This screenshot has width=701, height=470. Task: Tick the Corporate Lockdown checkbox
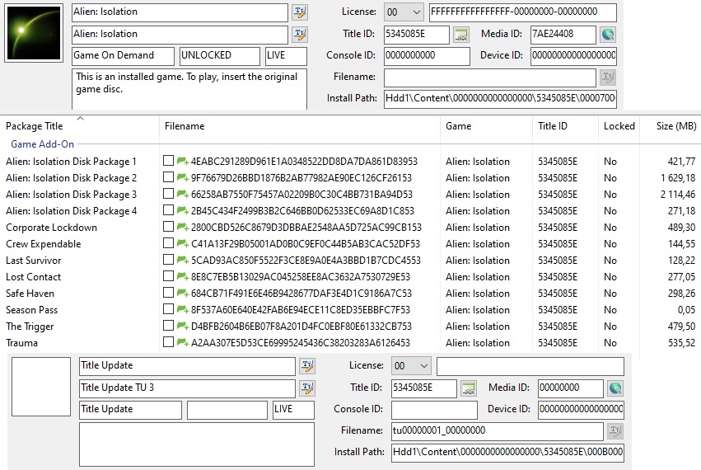[x=168, y=227]
